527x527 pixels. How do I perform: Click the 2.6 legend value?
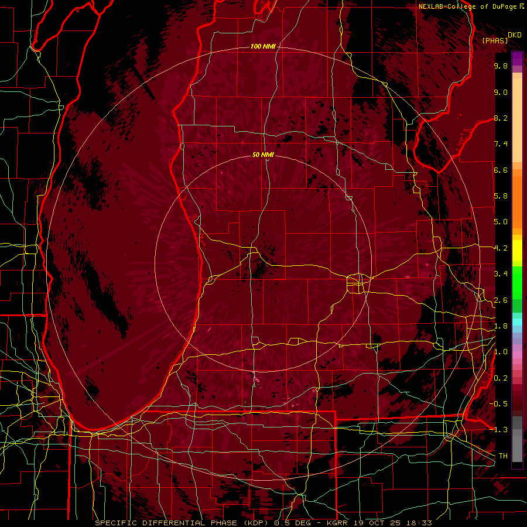tap(501, 300)
